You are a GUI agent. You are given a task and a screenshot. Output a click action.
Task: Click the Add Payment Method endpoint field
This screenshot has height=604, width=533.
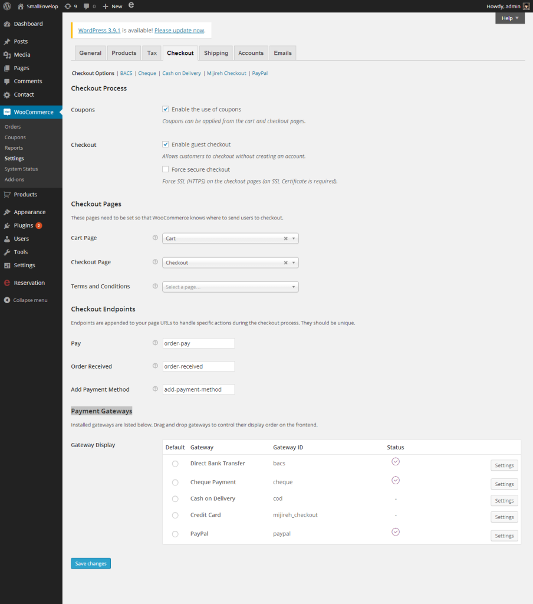click(198, 389)
